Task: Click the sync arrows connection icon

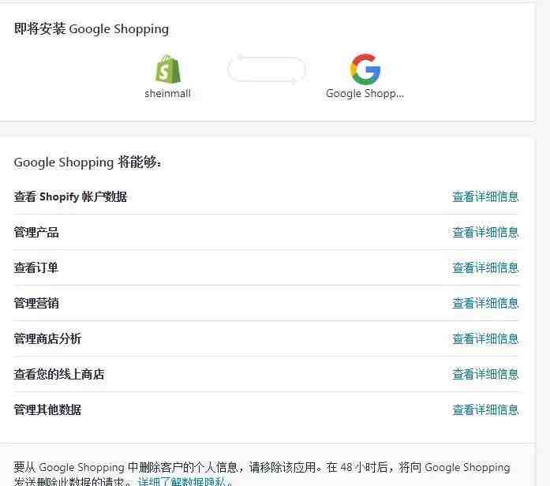Action: tap(266, 69)
